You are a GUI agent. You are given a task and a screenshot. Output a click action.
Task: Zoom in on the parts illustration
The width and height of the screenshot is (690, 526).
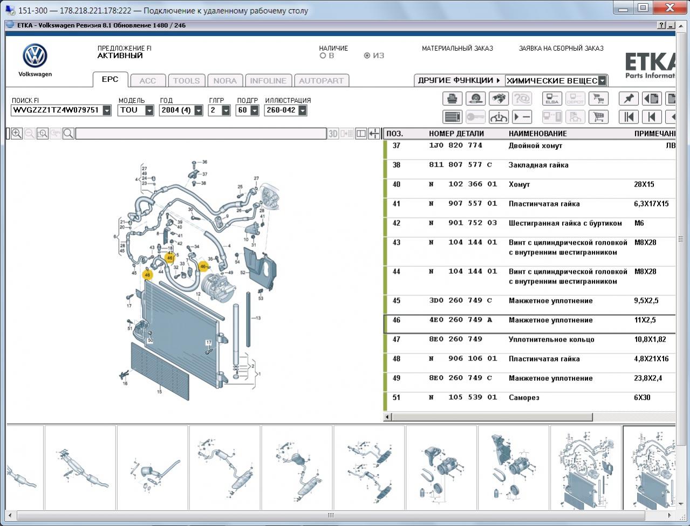click(x=17, y=134)
